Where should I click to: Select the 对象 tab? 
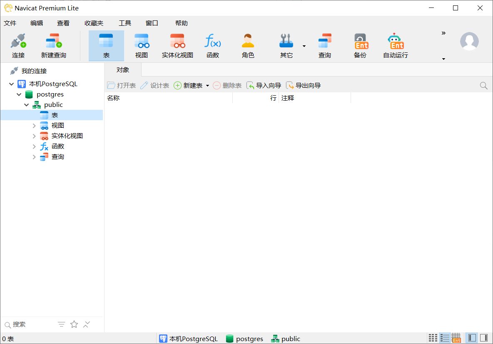click(x=122, y=70)
